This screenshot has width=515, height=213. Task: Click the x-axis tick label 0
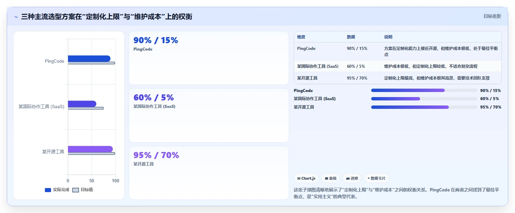click(x=68, y=181)
